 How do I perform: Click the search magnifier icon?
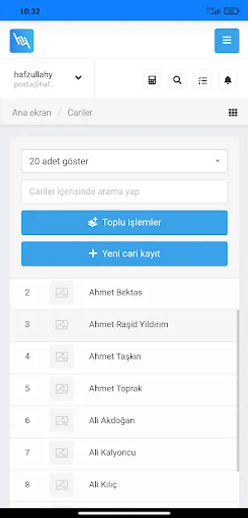coord(177,79)
